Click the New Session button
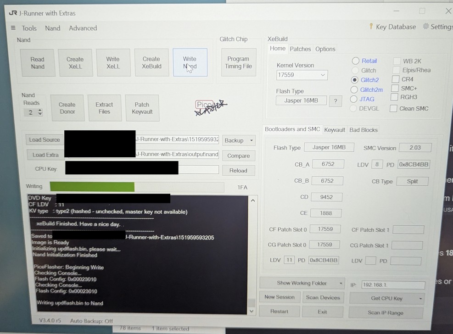Screen dimensions: 453x334 280,297
